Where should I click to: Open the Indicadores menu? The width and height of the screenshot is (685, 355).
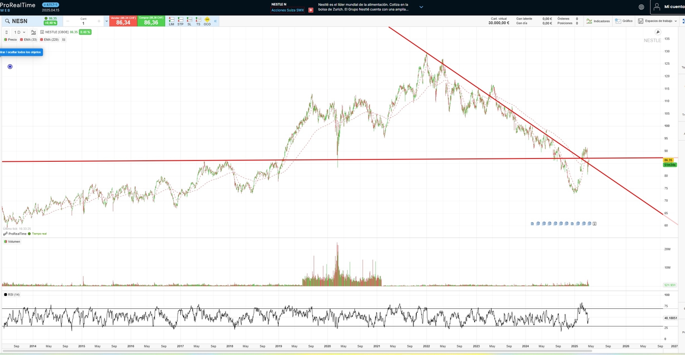598,21
